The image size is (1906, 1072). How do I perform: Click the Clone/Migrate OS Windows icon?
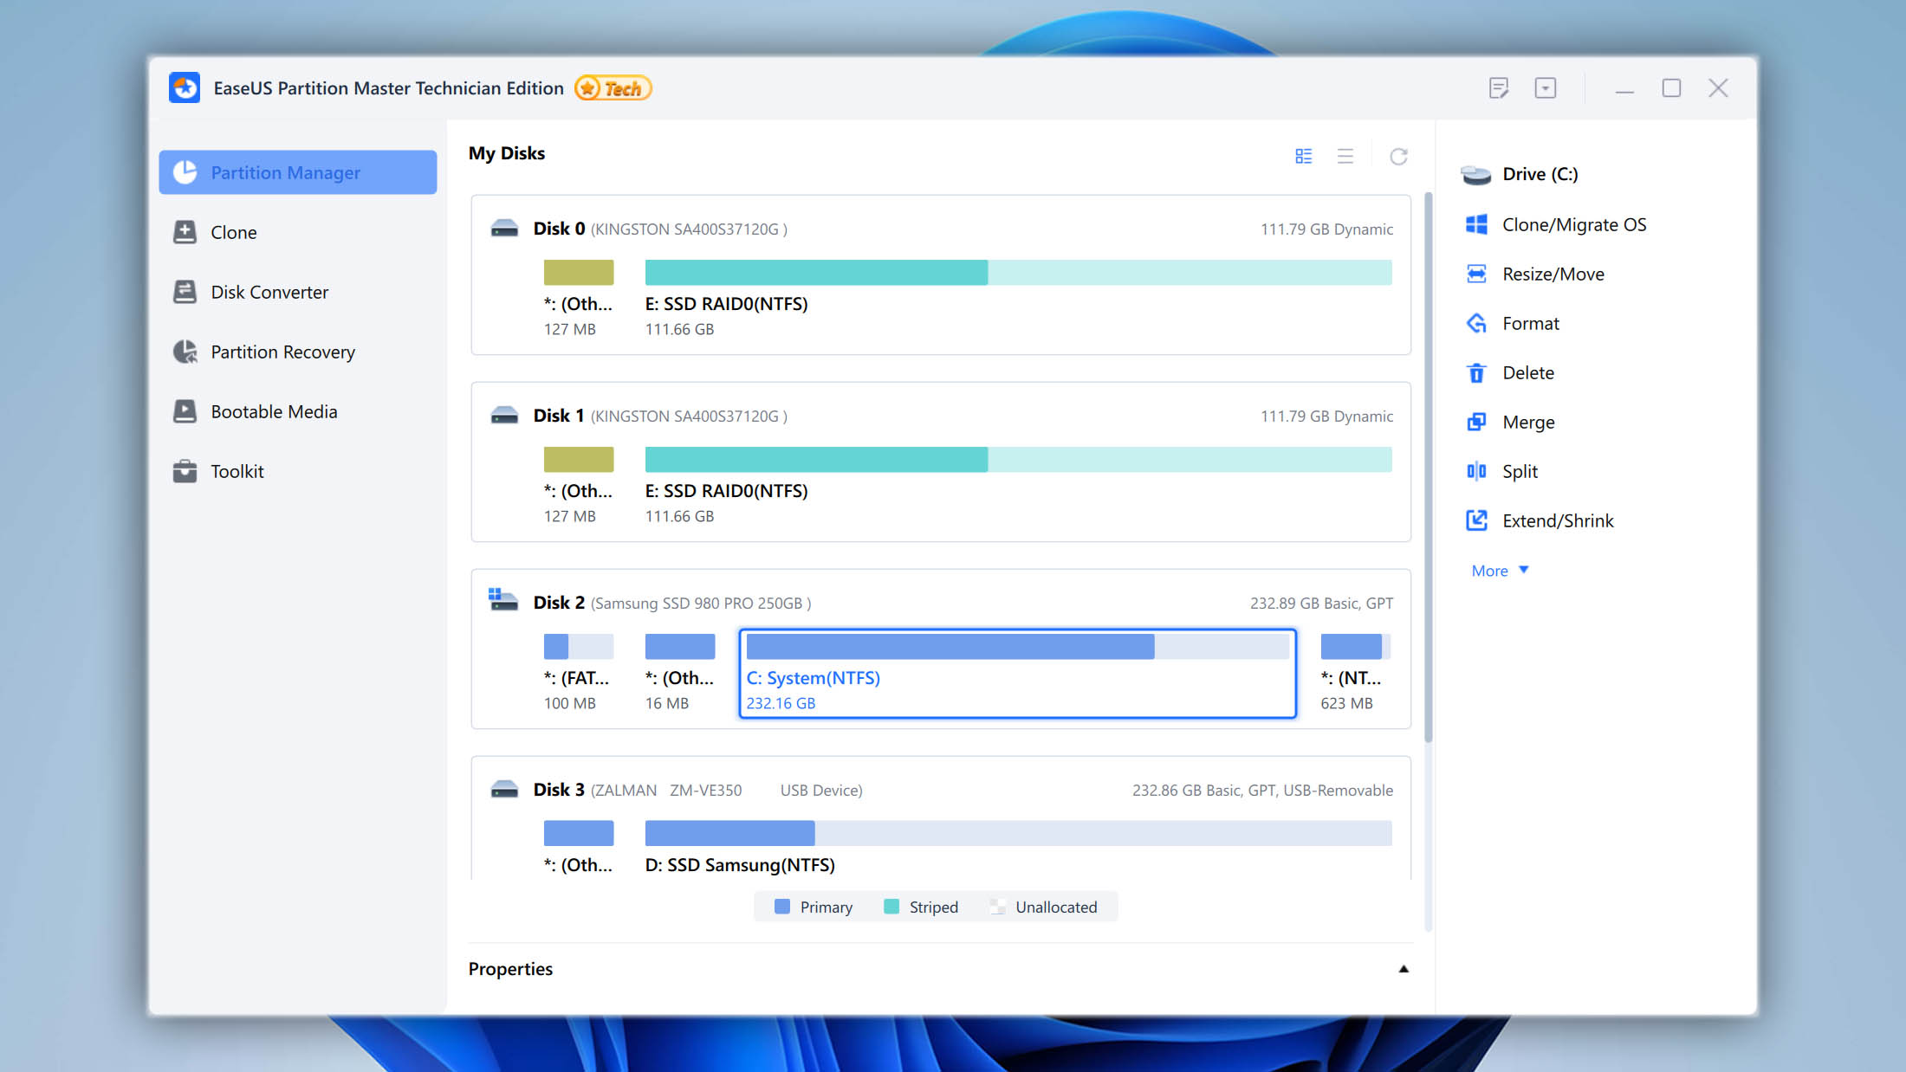coord(1476,224)
